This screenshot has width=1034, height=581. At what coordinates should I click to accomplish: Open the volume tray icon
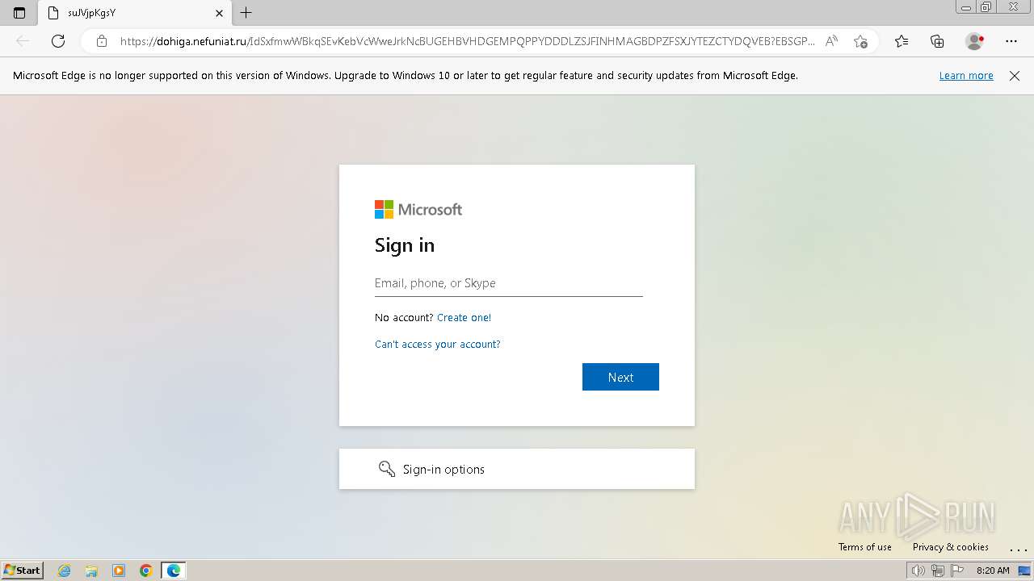918,571
